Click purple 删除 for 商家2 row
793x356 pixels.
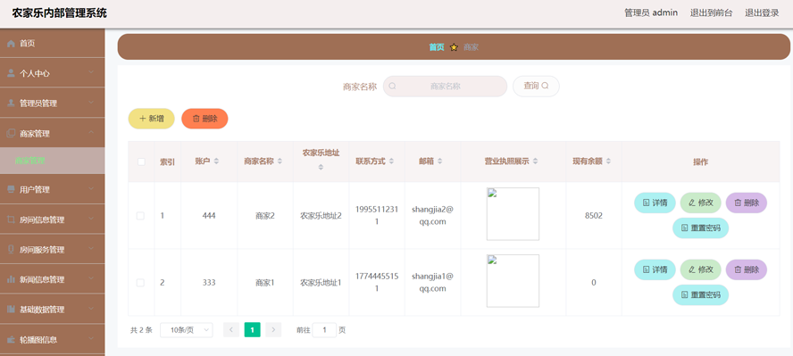[747, 203]
